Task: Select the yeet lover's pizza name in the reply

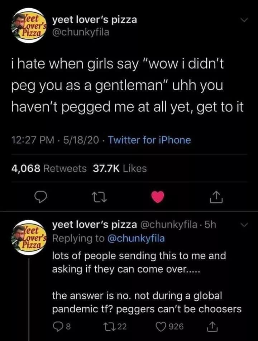Action: (x=95, y=225)
